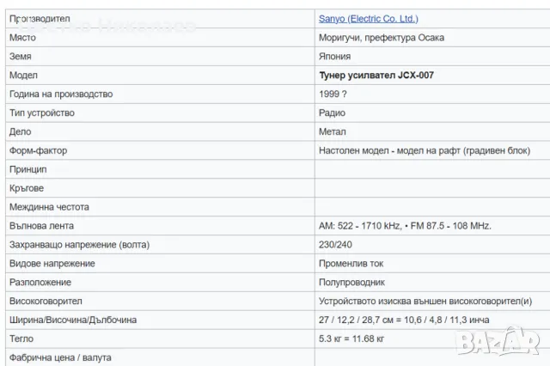Screen dimensions: 550x366
Task: Click the Вълнова лента row label
Action: (41, 226)
